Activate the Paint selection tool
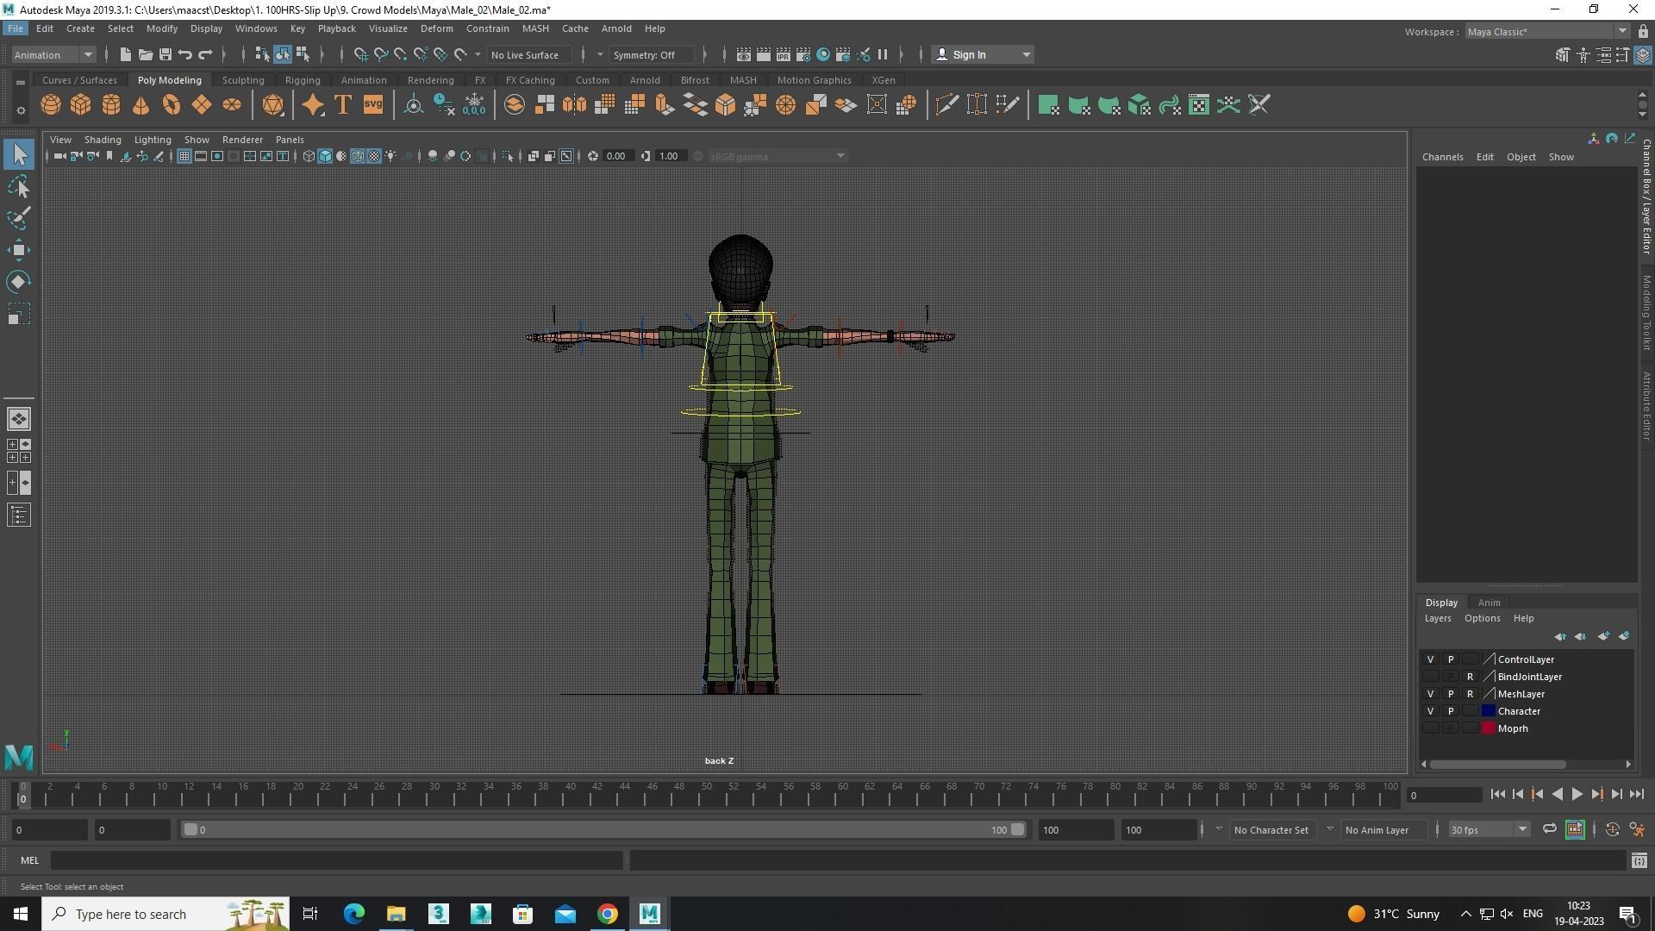Screen dimensions: 1655x931 pyautogui.click(x=19, y=218)
